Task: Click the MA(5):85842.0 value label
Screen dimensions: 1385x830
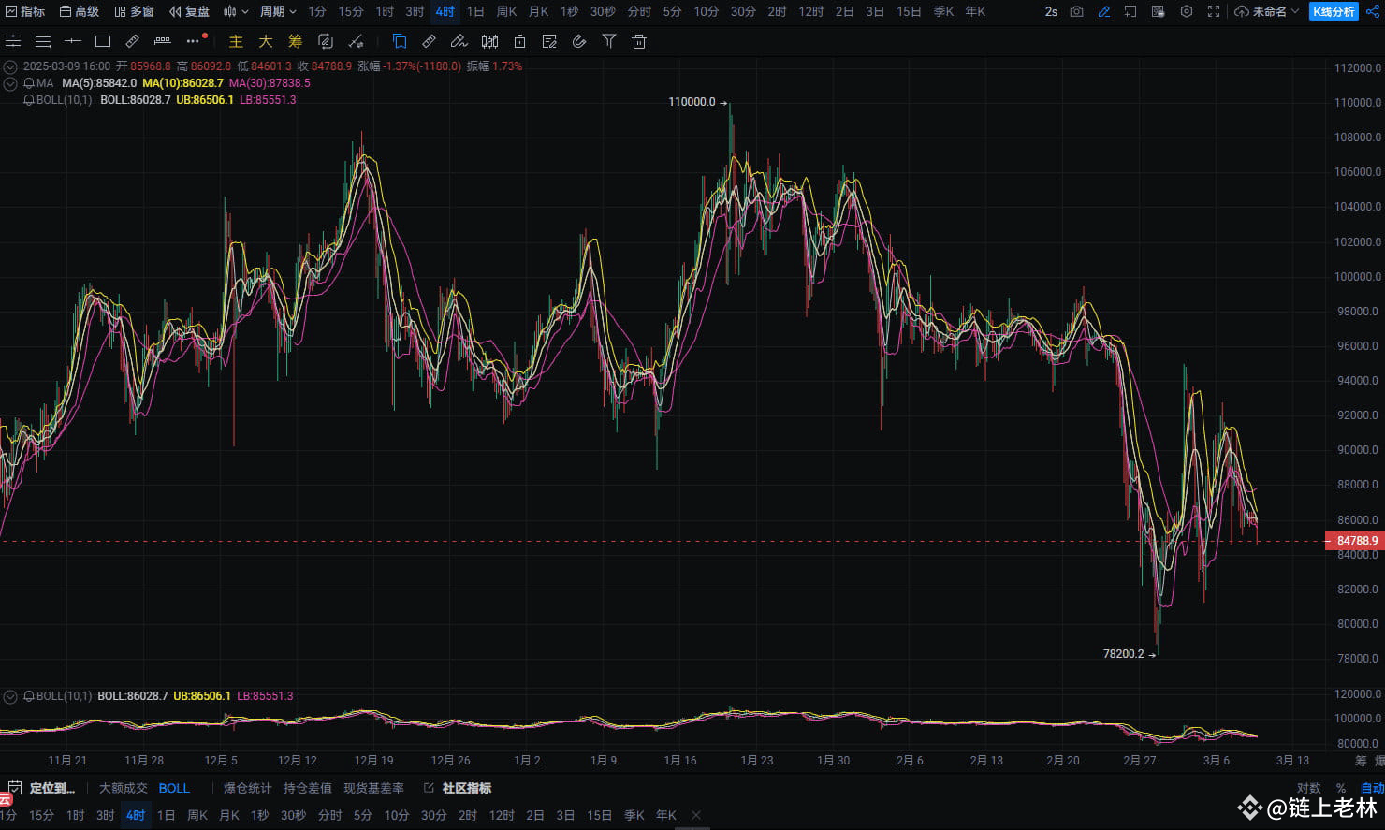Action: click(99, 83)
